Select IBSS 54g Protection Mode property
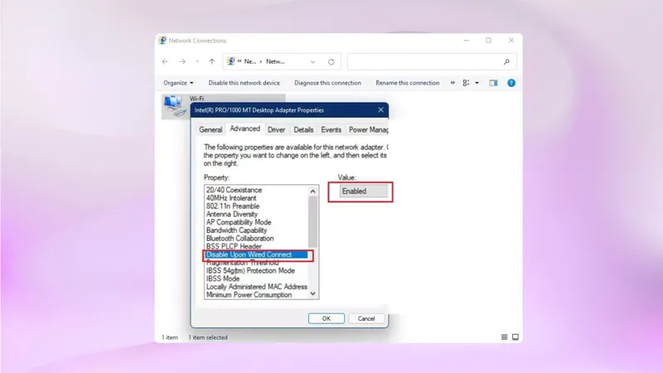Screen dimensions: 663x373 [x=250, y=271]
